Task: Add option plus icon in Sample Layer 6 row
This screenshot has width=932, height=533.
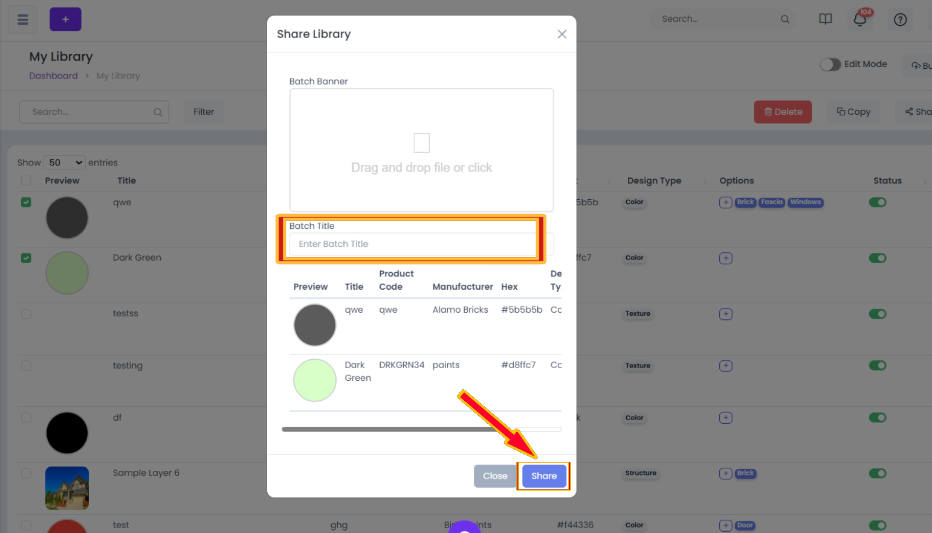Action: tap(725, 473)
